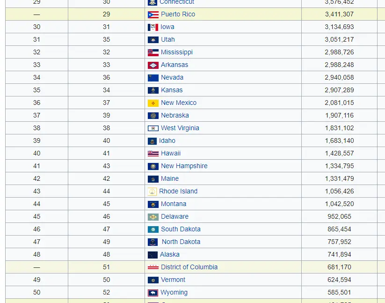Image resolution: width=385 pixels, height=303 pixels.
Task: Click the Wyoming flag icon
Action: (153, 293)
